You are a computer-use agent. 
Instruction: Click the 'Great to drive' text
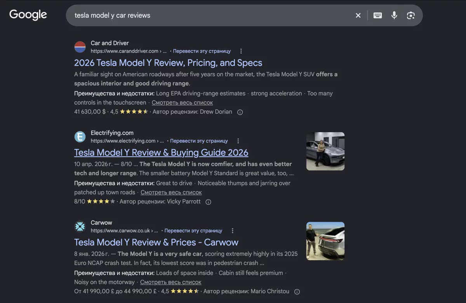[174, 183]
